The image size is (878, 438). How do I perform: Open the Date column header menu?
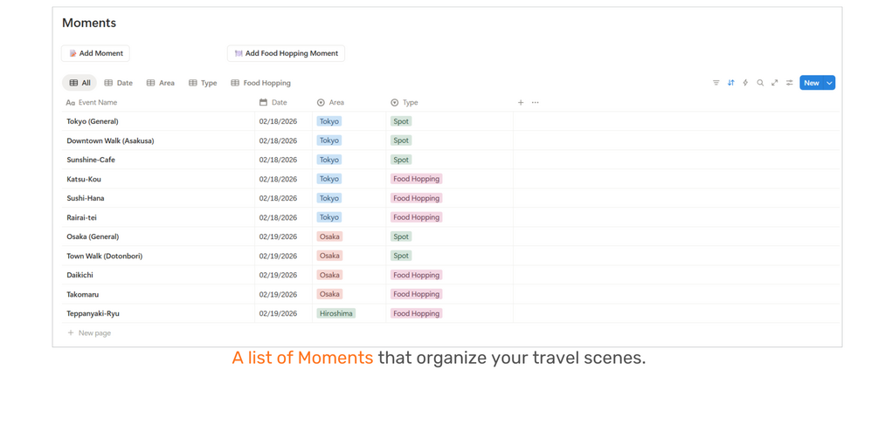279,103
